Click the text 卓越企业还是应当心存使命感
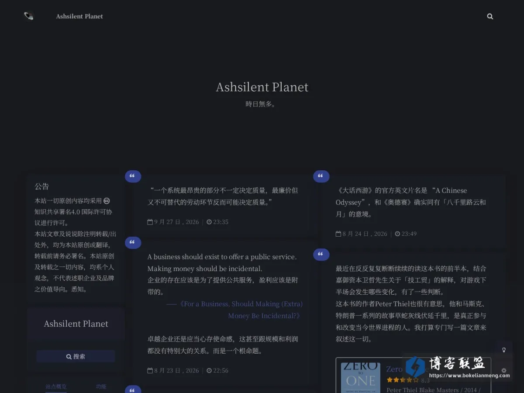524x393 pixels. pos(223,345)
